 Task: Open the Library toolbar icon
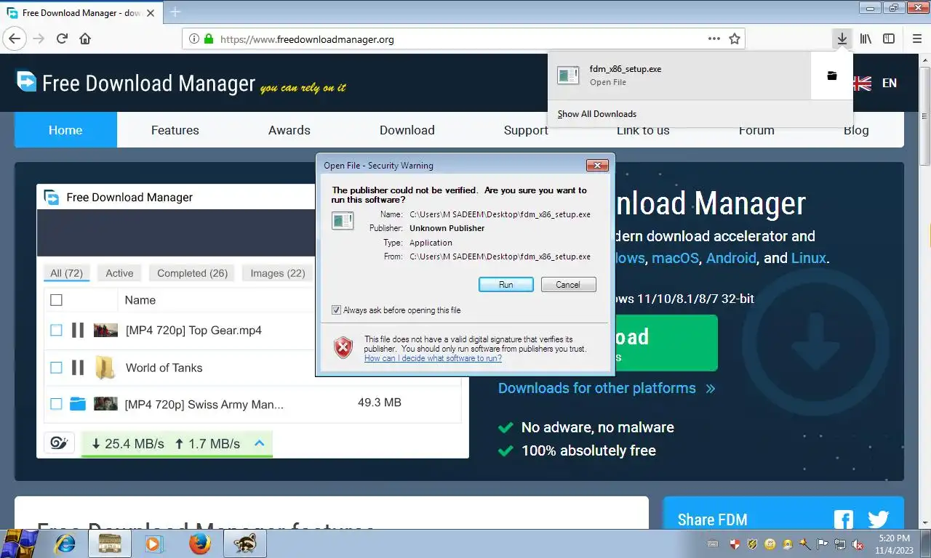pyautogui.click(x=866, y=39)
